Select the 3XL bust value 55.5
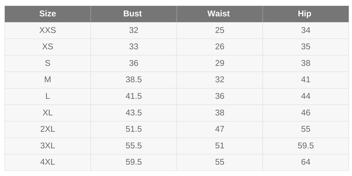Image resolution: width=352 pixels, height=176 pixels. (134, 146)
